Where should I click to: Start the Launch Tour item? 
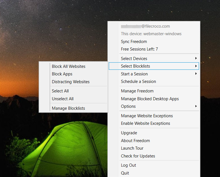[x=154, y=148]
